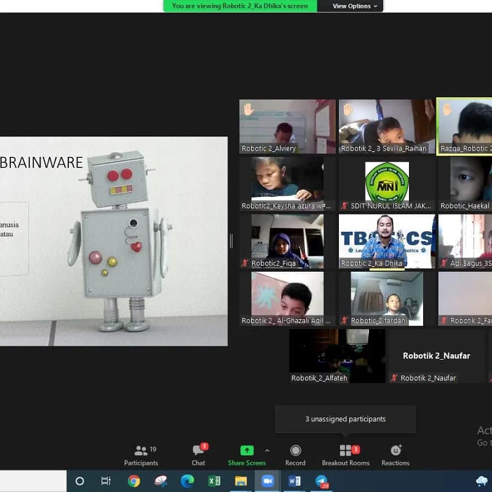This screenshot has width=492, height=492.
Task: Click the shared BRAINWARE robot slide
Action: click(114, 241)
